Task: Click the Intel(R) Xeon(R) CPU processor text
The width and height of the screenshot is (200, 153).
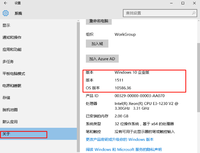Action: pos(146,106)
